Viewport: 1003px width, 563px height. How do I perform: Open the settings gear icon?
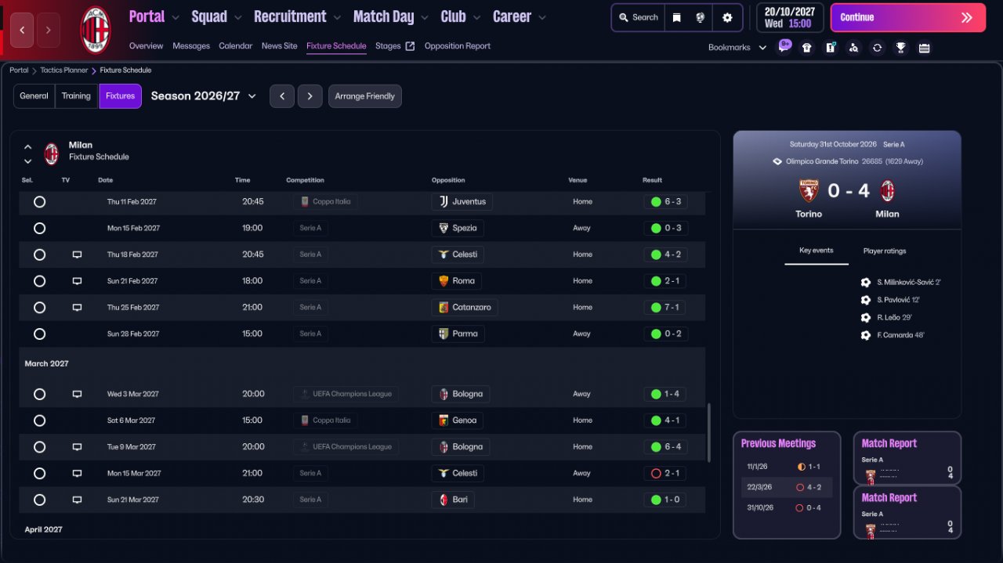point(727,17)
